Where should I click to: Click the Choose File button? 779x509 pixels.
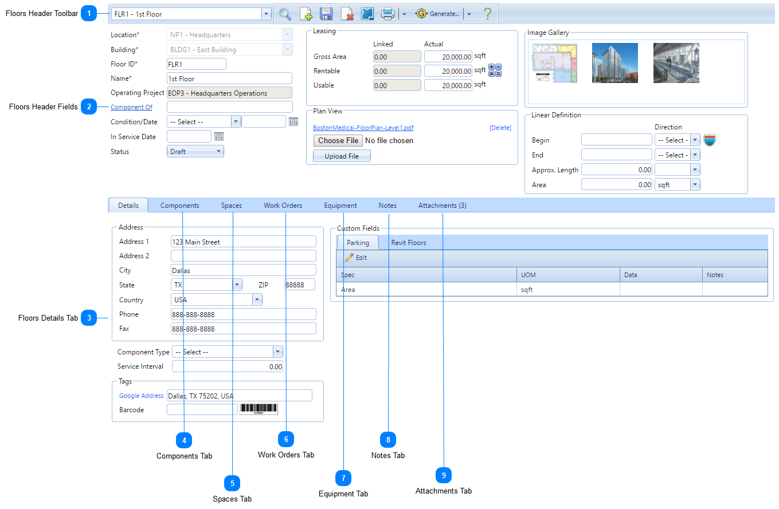(338, 140)
